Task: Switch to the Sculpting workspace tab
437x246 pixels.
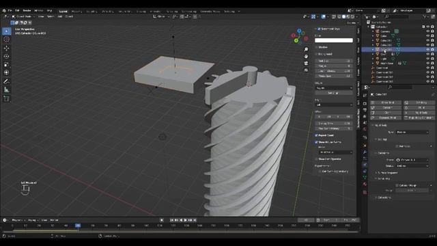Action: click(x=91, y=12)
